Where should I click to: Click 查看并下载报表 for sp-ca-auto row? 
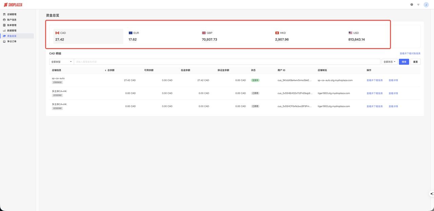click(x=375, y=80)
